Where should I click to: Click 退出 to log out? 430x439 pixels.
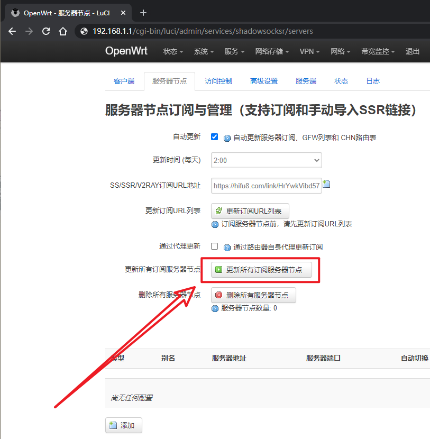point(413,51)
